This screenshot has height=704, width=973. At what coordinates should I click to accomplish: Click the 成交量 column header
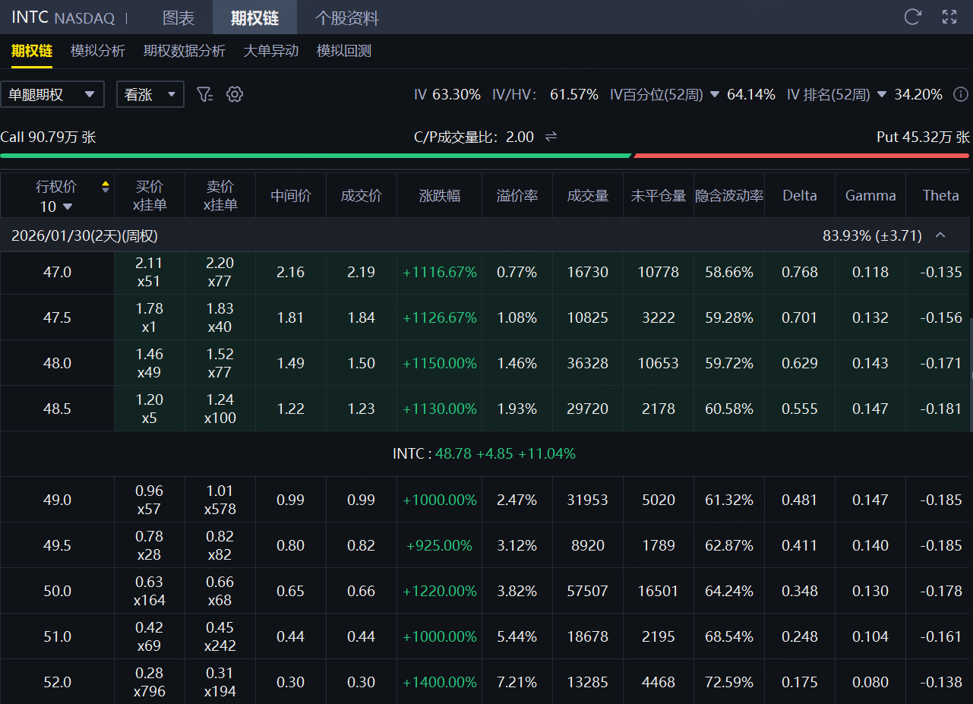pos(587,195)
